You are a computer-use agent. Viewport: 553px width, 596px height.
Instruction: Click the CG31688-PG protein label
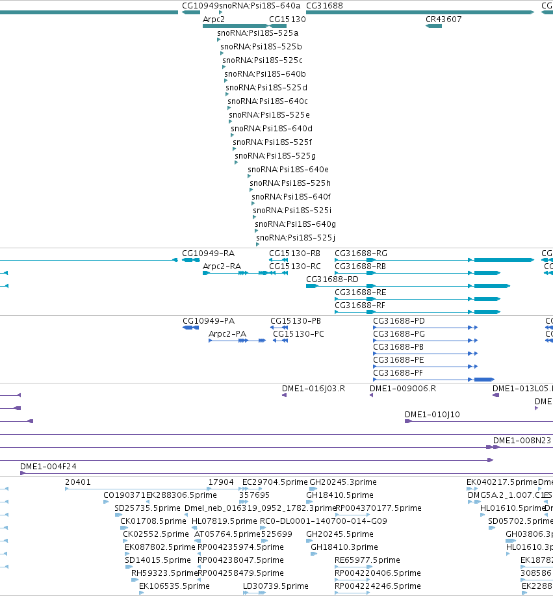[399, 334]
